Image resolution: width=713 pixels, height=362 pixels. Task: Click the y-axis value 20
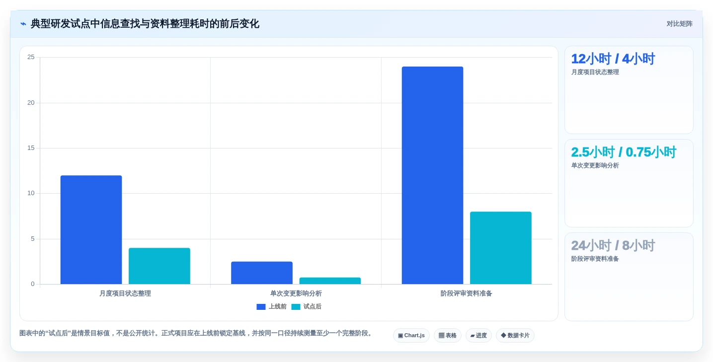tap(31, 103)
